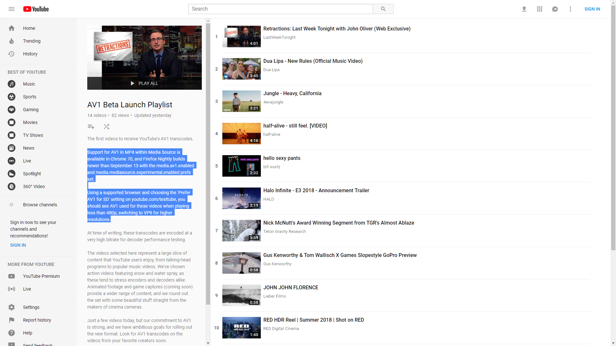Click inside the Search field

coord(280,9)
